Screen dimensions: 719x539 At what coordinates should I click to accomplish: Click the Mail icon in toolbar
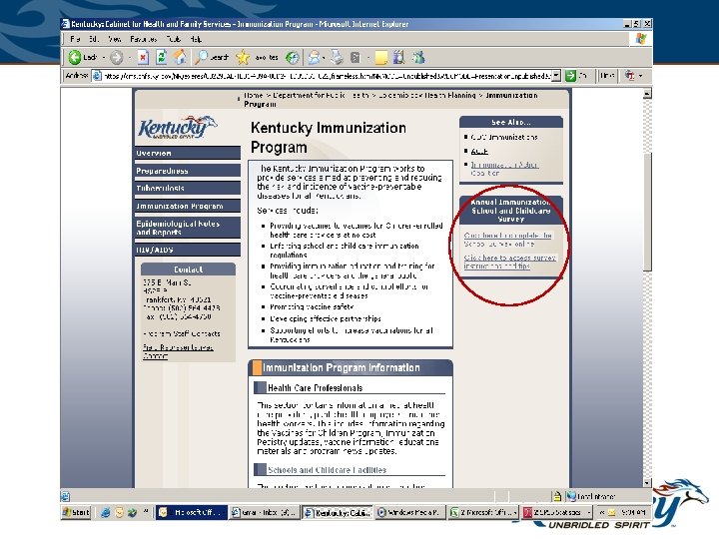pos(315,57)
